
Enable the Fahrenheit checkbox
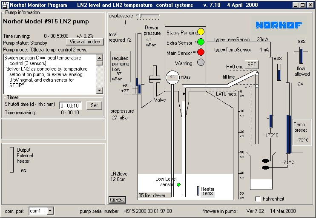tap(258, 199)
